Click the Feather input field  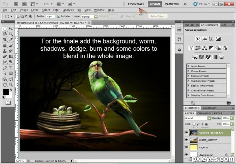(x=50, y=17)
